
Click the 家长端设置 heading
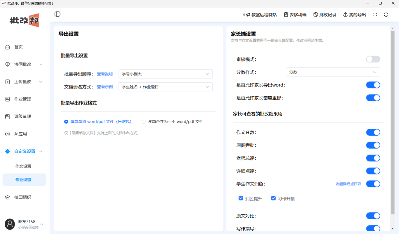click(243, 34)
